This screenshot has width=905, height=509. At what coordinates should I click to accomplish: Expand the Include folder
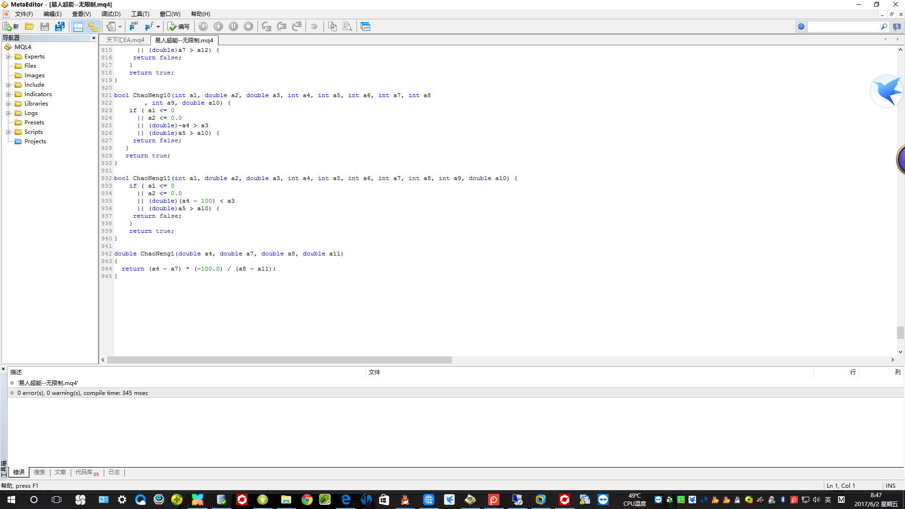tap(8, 85)
